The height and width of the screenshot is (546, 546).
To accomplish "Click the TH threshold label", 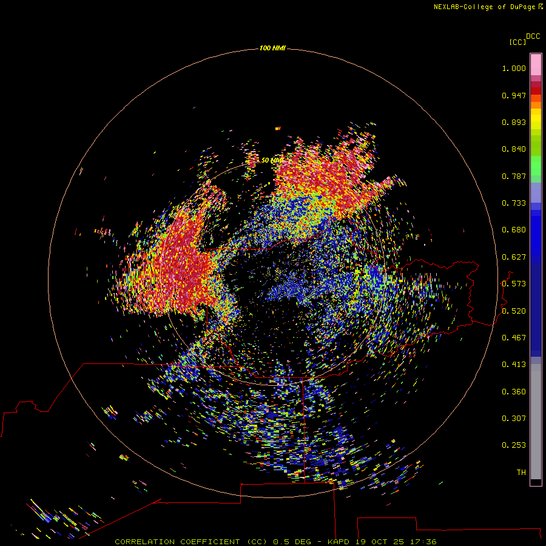I will coord(521,473).
